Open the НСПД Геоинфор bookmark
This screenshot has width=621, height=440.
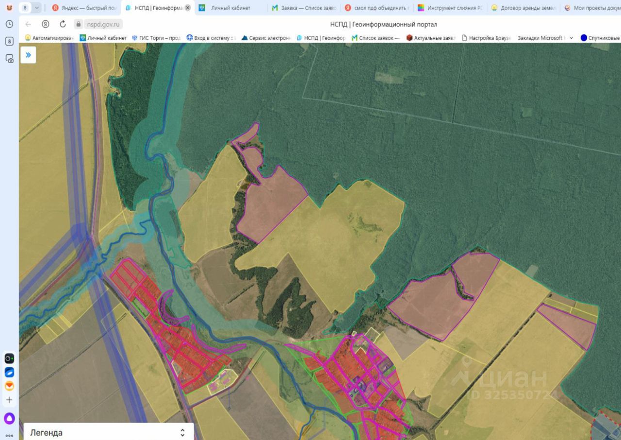coord(321,38)
